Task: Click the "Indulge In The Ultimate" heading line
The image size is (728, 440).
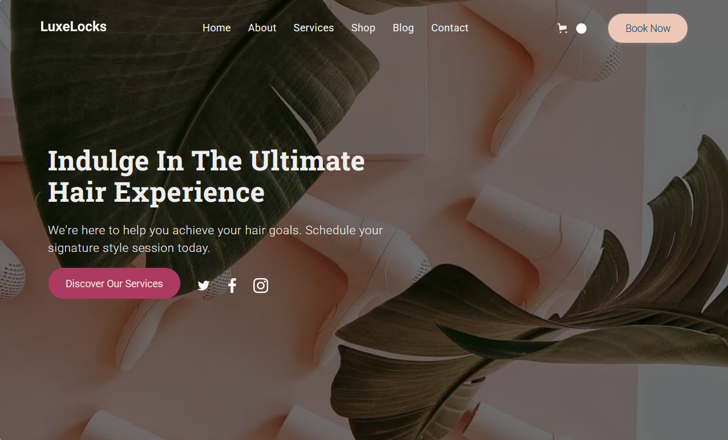Action: [207, 161]
